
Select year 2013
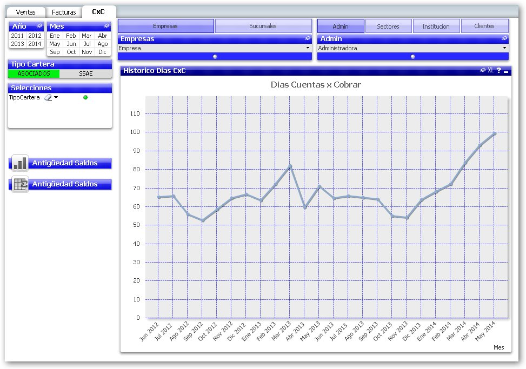pyautogui.click(x=17, y=44)
